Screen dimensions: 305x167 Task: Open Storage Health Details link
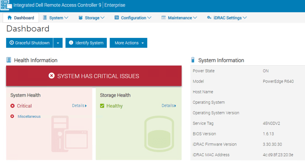click(x=169, y=106)
